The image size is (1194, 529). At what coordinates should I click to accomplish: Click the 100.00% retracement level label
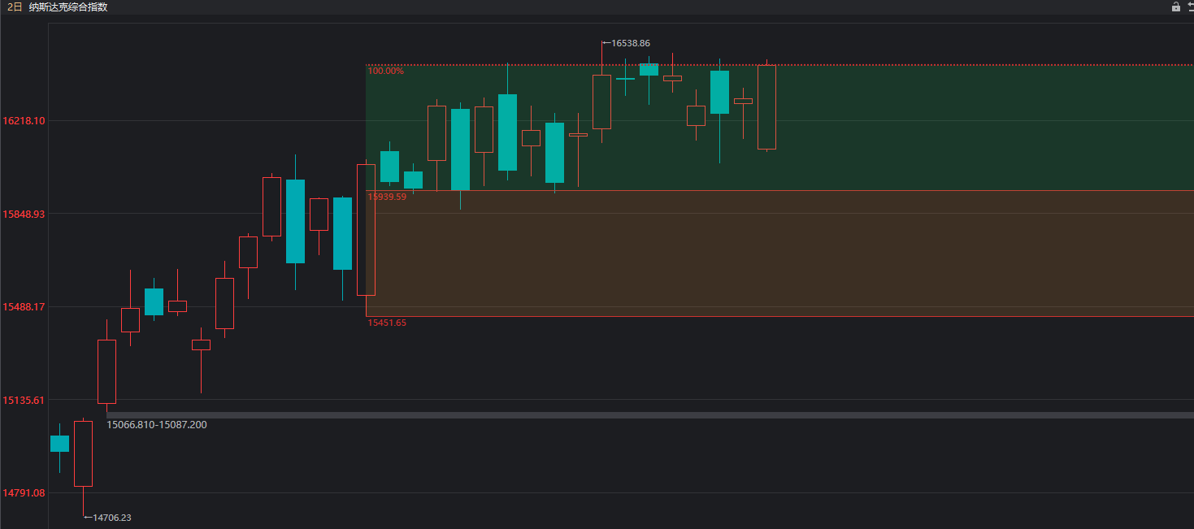pos(385,72)
